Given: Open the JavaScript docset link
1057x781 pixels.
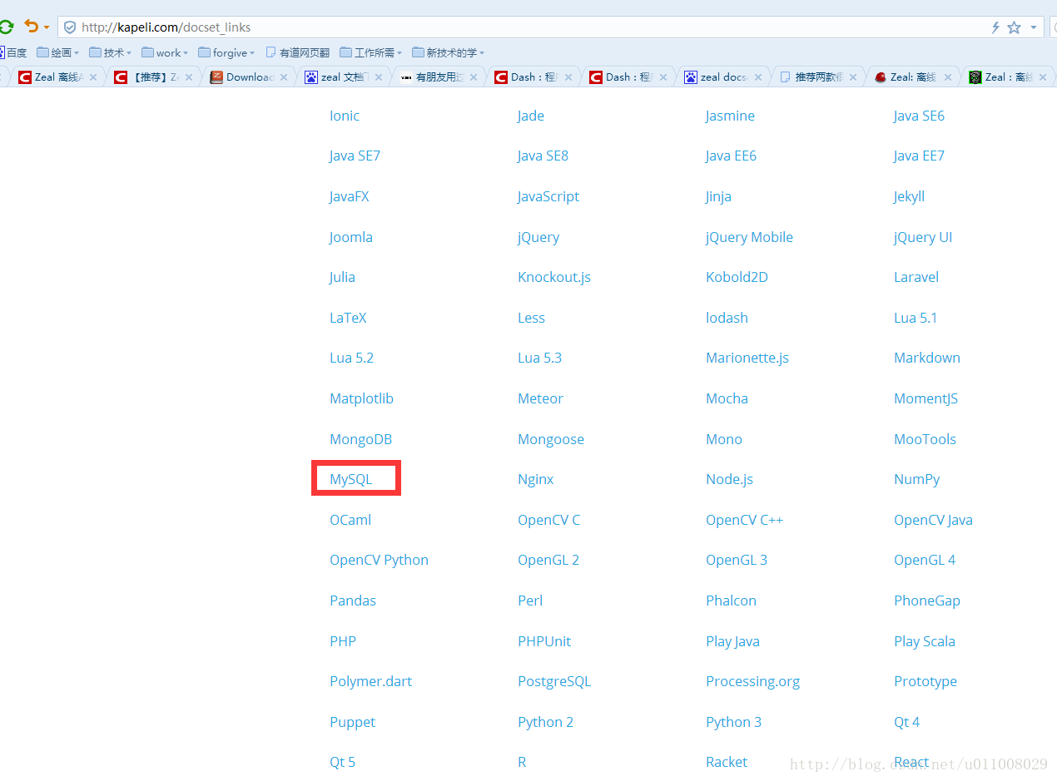Looking at the screenshot, I should (548, 196).
